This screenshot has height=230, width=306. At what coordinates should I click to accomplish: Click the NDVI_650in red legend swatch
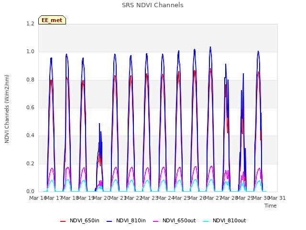[x=63, y=221]
